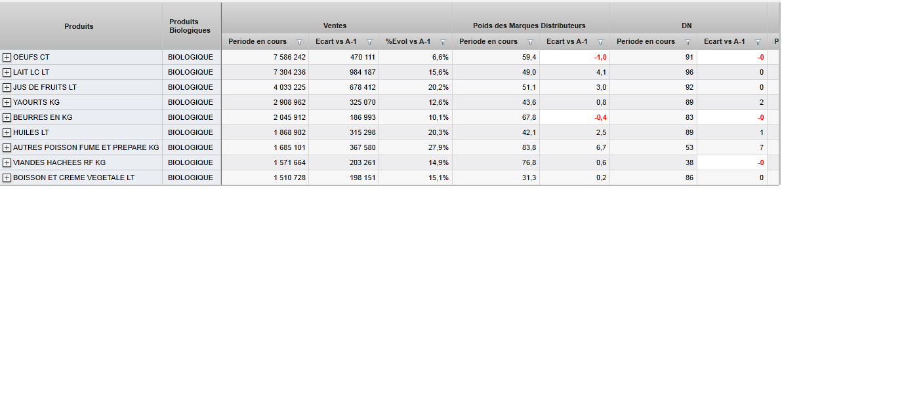904x412 pixels.
Task: Expand BOISSON ET CREME VEGETALE LT row
Action: [7, 178]
